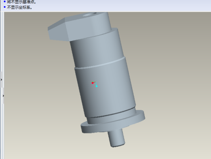The image size is (211, 159).
Task: Expand the lower collapsed side panel arrow
Action: point(3,96)
